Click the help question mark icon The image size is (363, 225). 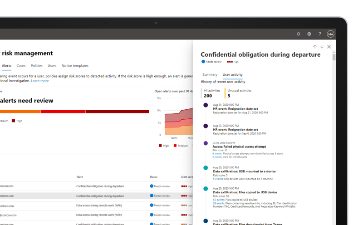[319, 34]
